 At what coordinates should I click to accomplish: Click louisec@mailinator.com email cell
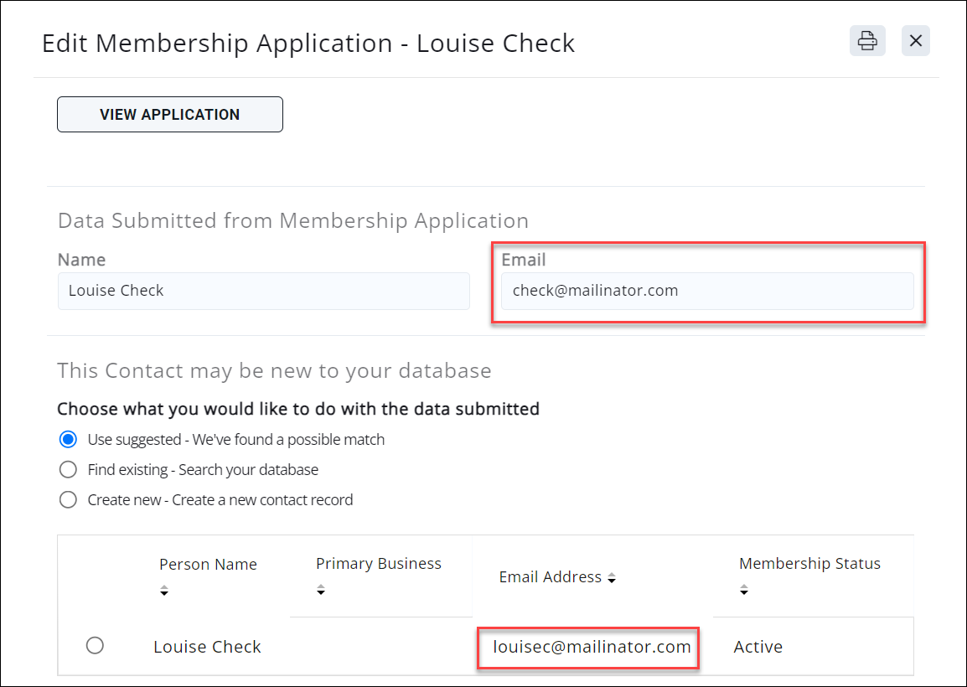(592, 647)
